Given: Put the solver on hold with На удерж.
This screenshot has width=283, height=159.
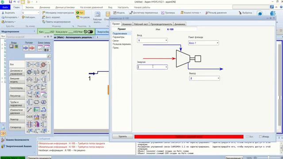Looking at the screenshot, I should coord(83,17).
